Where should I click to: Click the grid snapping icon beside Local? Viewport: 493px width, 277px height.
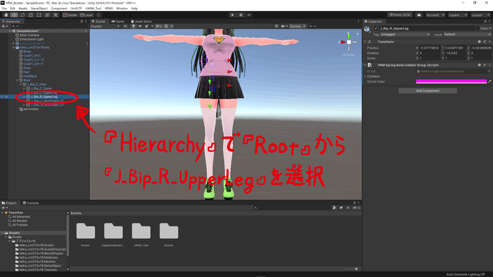click(x=99, y=15)
